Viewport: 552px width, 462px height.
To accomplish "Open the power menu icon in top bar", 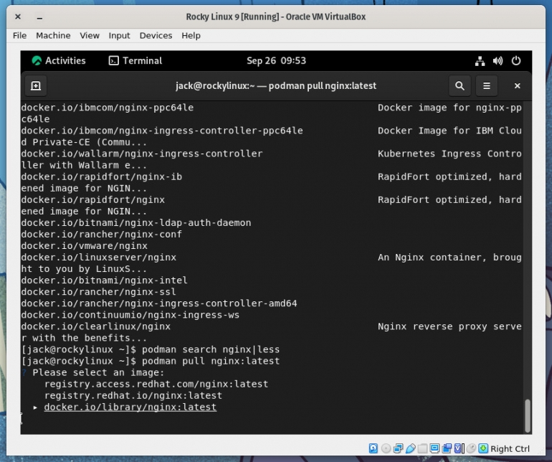I will coord(516,61).
